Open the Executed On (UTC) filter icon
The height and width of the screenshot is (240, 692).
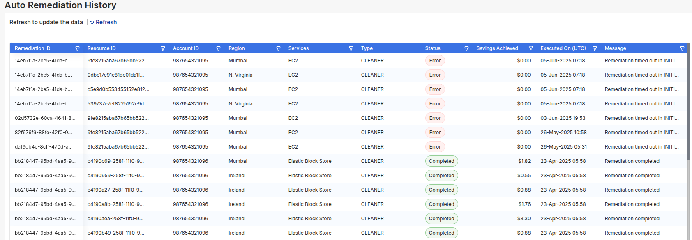(x=595, y=48)
